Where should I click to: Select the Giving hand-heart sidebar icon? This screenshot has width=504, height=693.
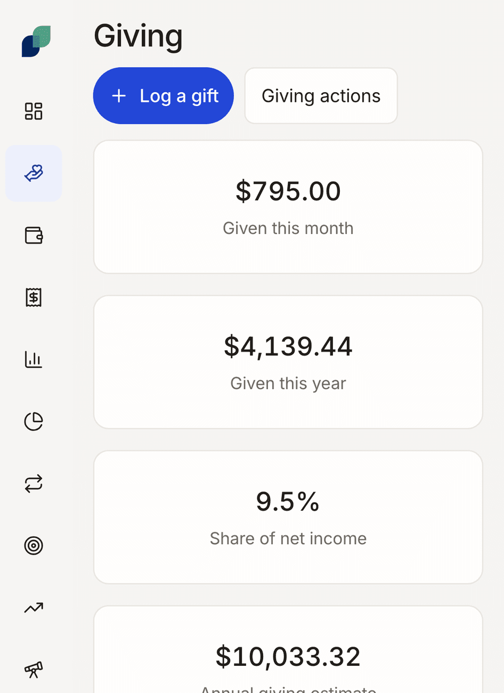pyautogui.click(x=34, y=173)
